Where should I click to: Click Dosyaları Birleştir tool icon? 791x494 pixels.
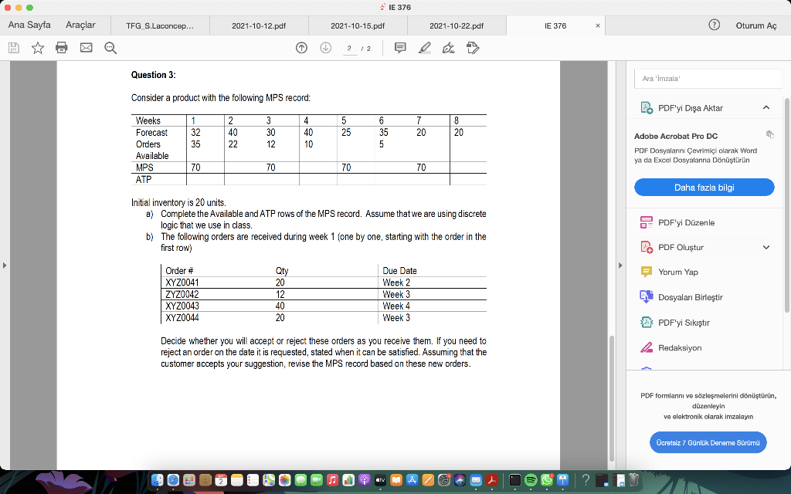tap(647, 297)
